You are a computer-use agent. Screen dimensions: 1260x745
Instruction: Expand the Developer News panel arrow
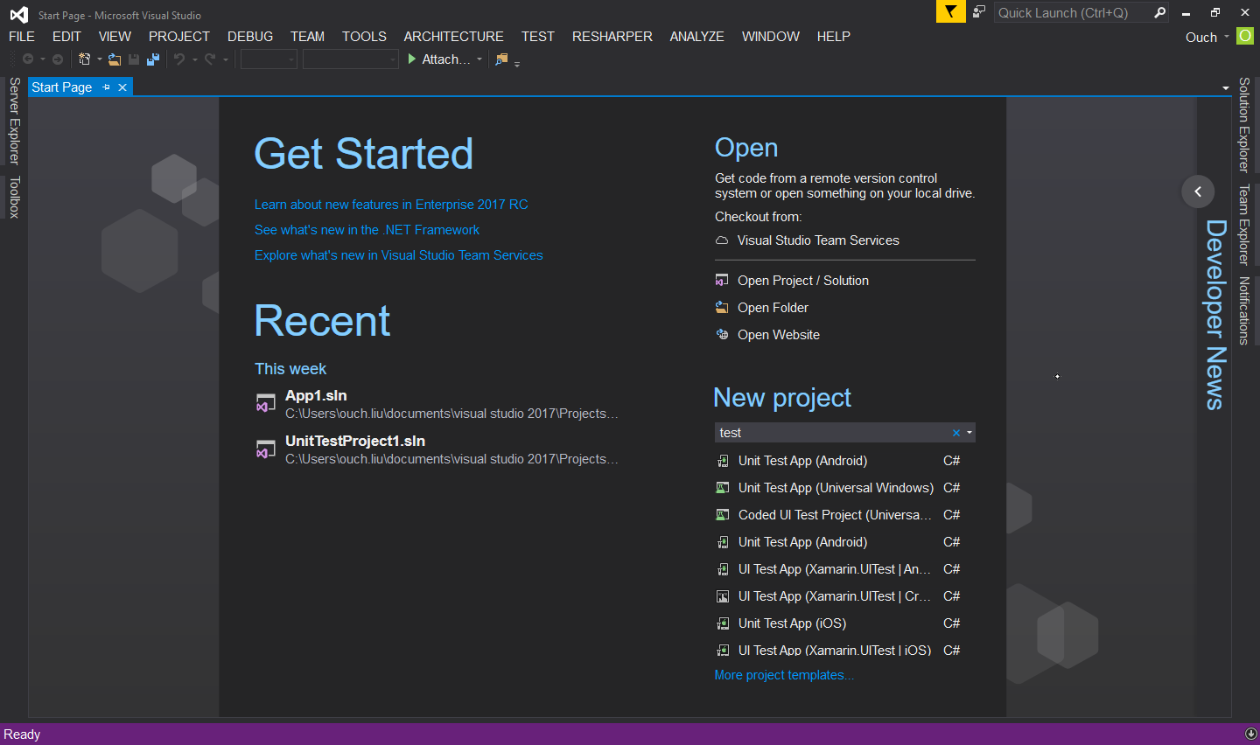(1198, 191)
